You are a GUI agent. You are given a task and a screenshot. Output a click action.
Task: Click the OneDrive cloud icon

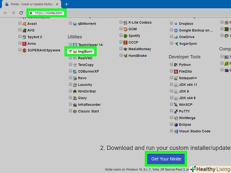tap(176, 37)
